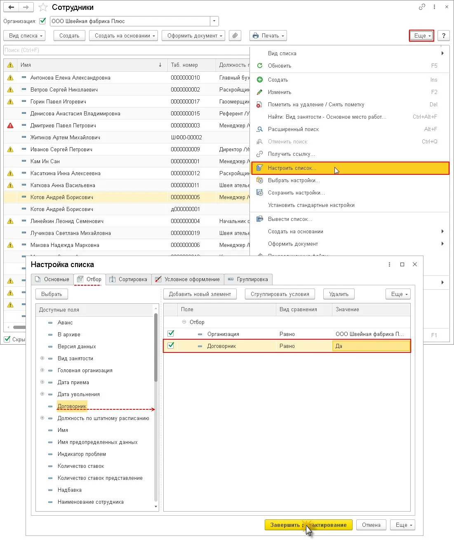Select the row Котов Андрей Борисович 0000000005

click(127, 197)
